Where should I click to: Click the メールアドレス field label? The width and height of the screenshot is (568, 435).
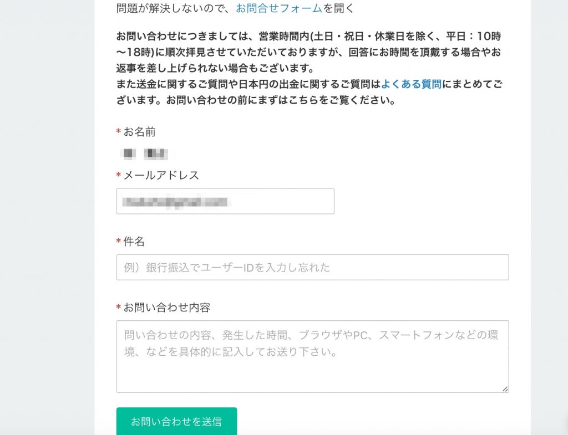coord(161,176)
